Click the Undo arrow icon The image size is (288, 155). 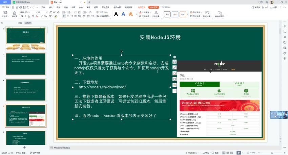(28, 7)
